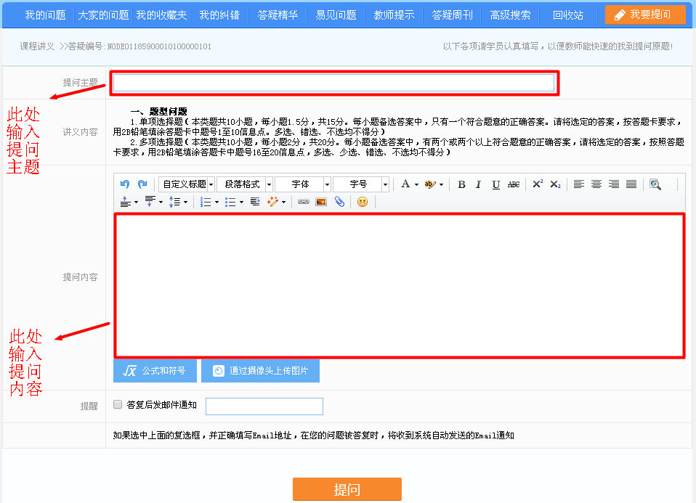This screenshot has height=503, width=696.
Task: Click the 提问 submit button
Action: 347,489
